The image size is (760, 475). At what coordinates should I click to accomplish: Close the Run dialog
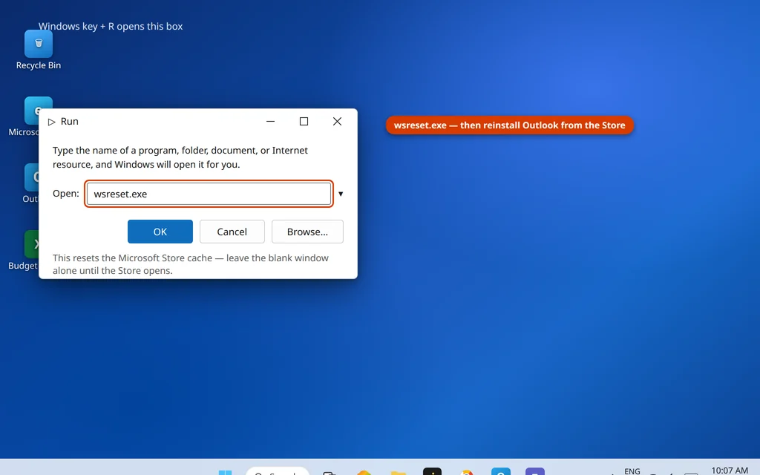(338, 121)
